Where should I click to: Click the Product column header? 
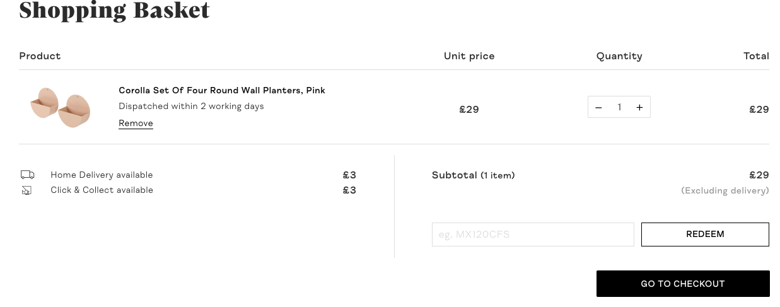click(x=40, y=56)
